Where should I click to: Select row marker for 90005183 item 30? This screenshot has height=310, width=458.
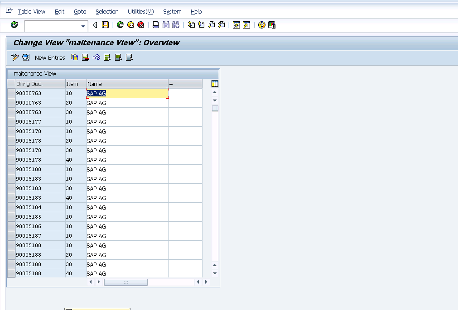click(11, 188)
